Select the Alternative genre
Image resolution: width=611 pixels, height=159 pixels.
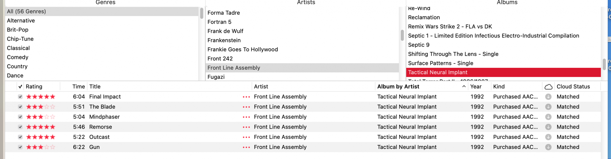(x=21, y=21)
